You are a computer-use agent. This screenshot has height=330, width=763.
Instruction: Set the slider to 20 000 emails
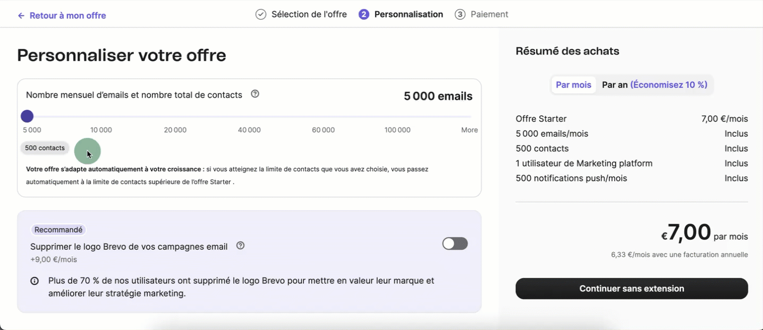(175, 130)
